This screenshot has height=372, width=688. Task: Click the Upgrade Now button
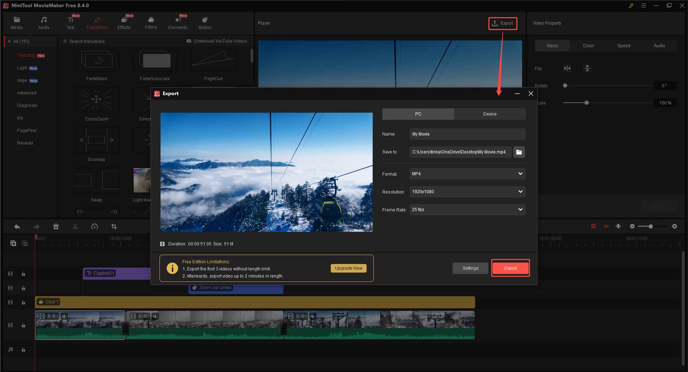point(348,268)
